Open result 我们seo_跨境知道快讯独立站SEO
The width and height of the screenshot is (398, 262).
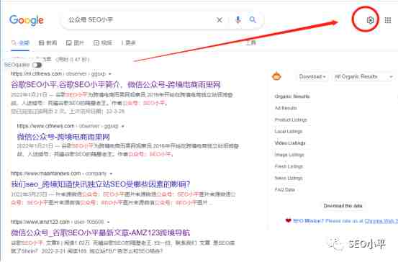(x=101, y=184)
